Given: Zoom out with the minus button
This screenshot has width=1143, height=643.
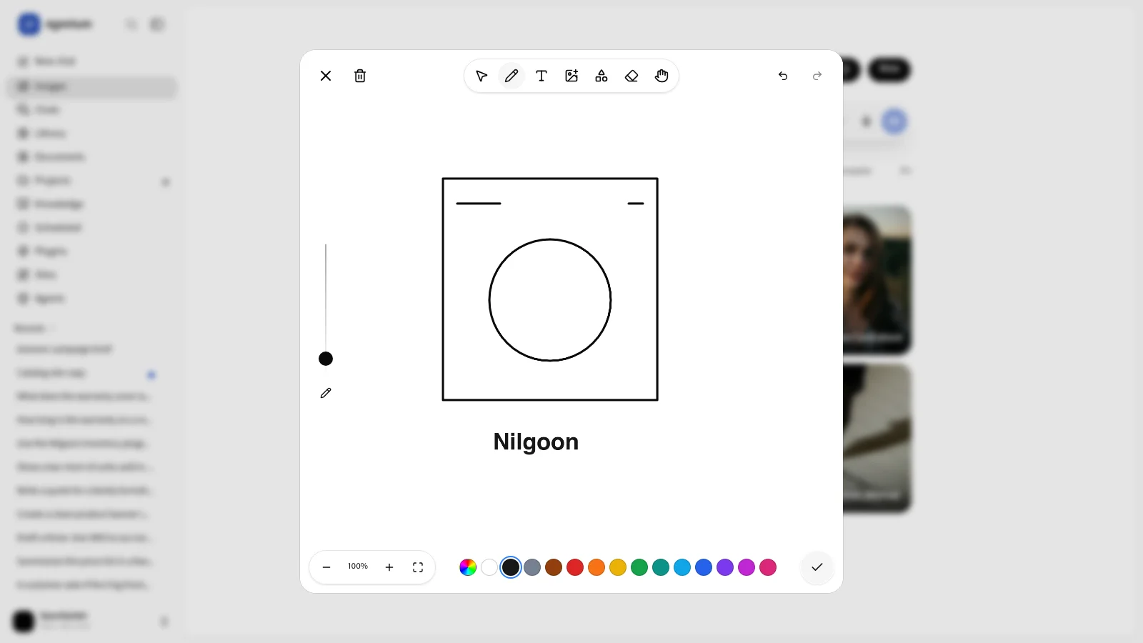Looking at the screenshot, I should click(326, 567).
